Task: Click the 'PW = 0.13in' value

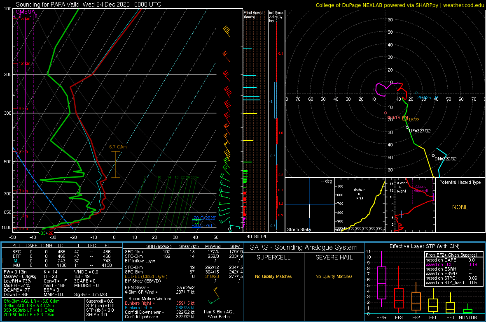Action: 15,272
